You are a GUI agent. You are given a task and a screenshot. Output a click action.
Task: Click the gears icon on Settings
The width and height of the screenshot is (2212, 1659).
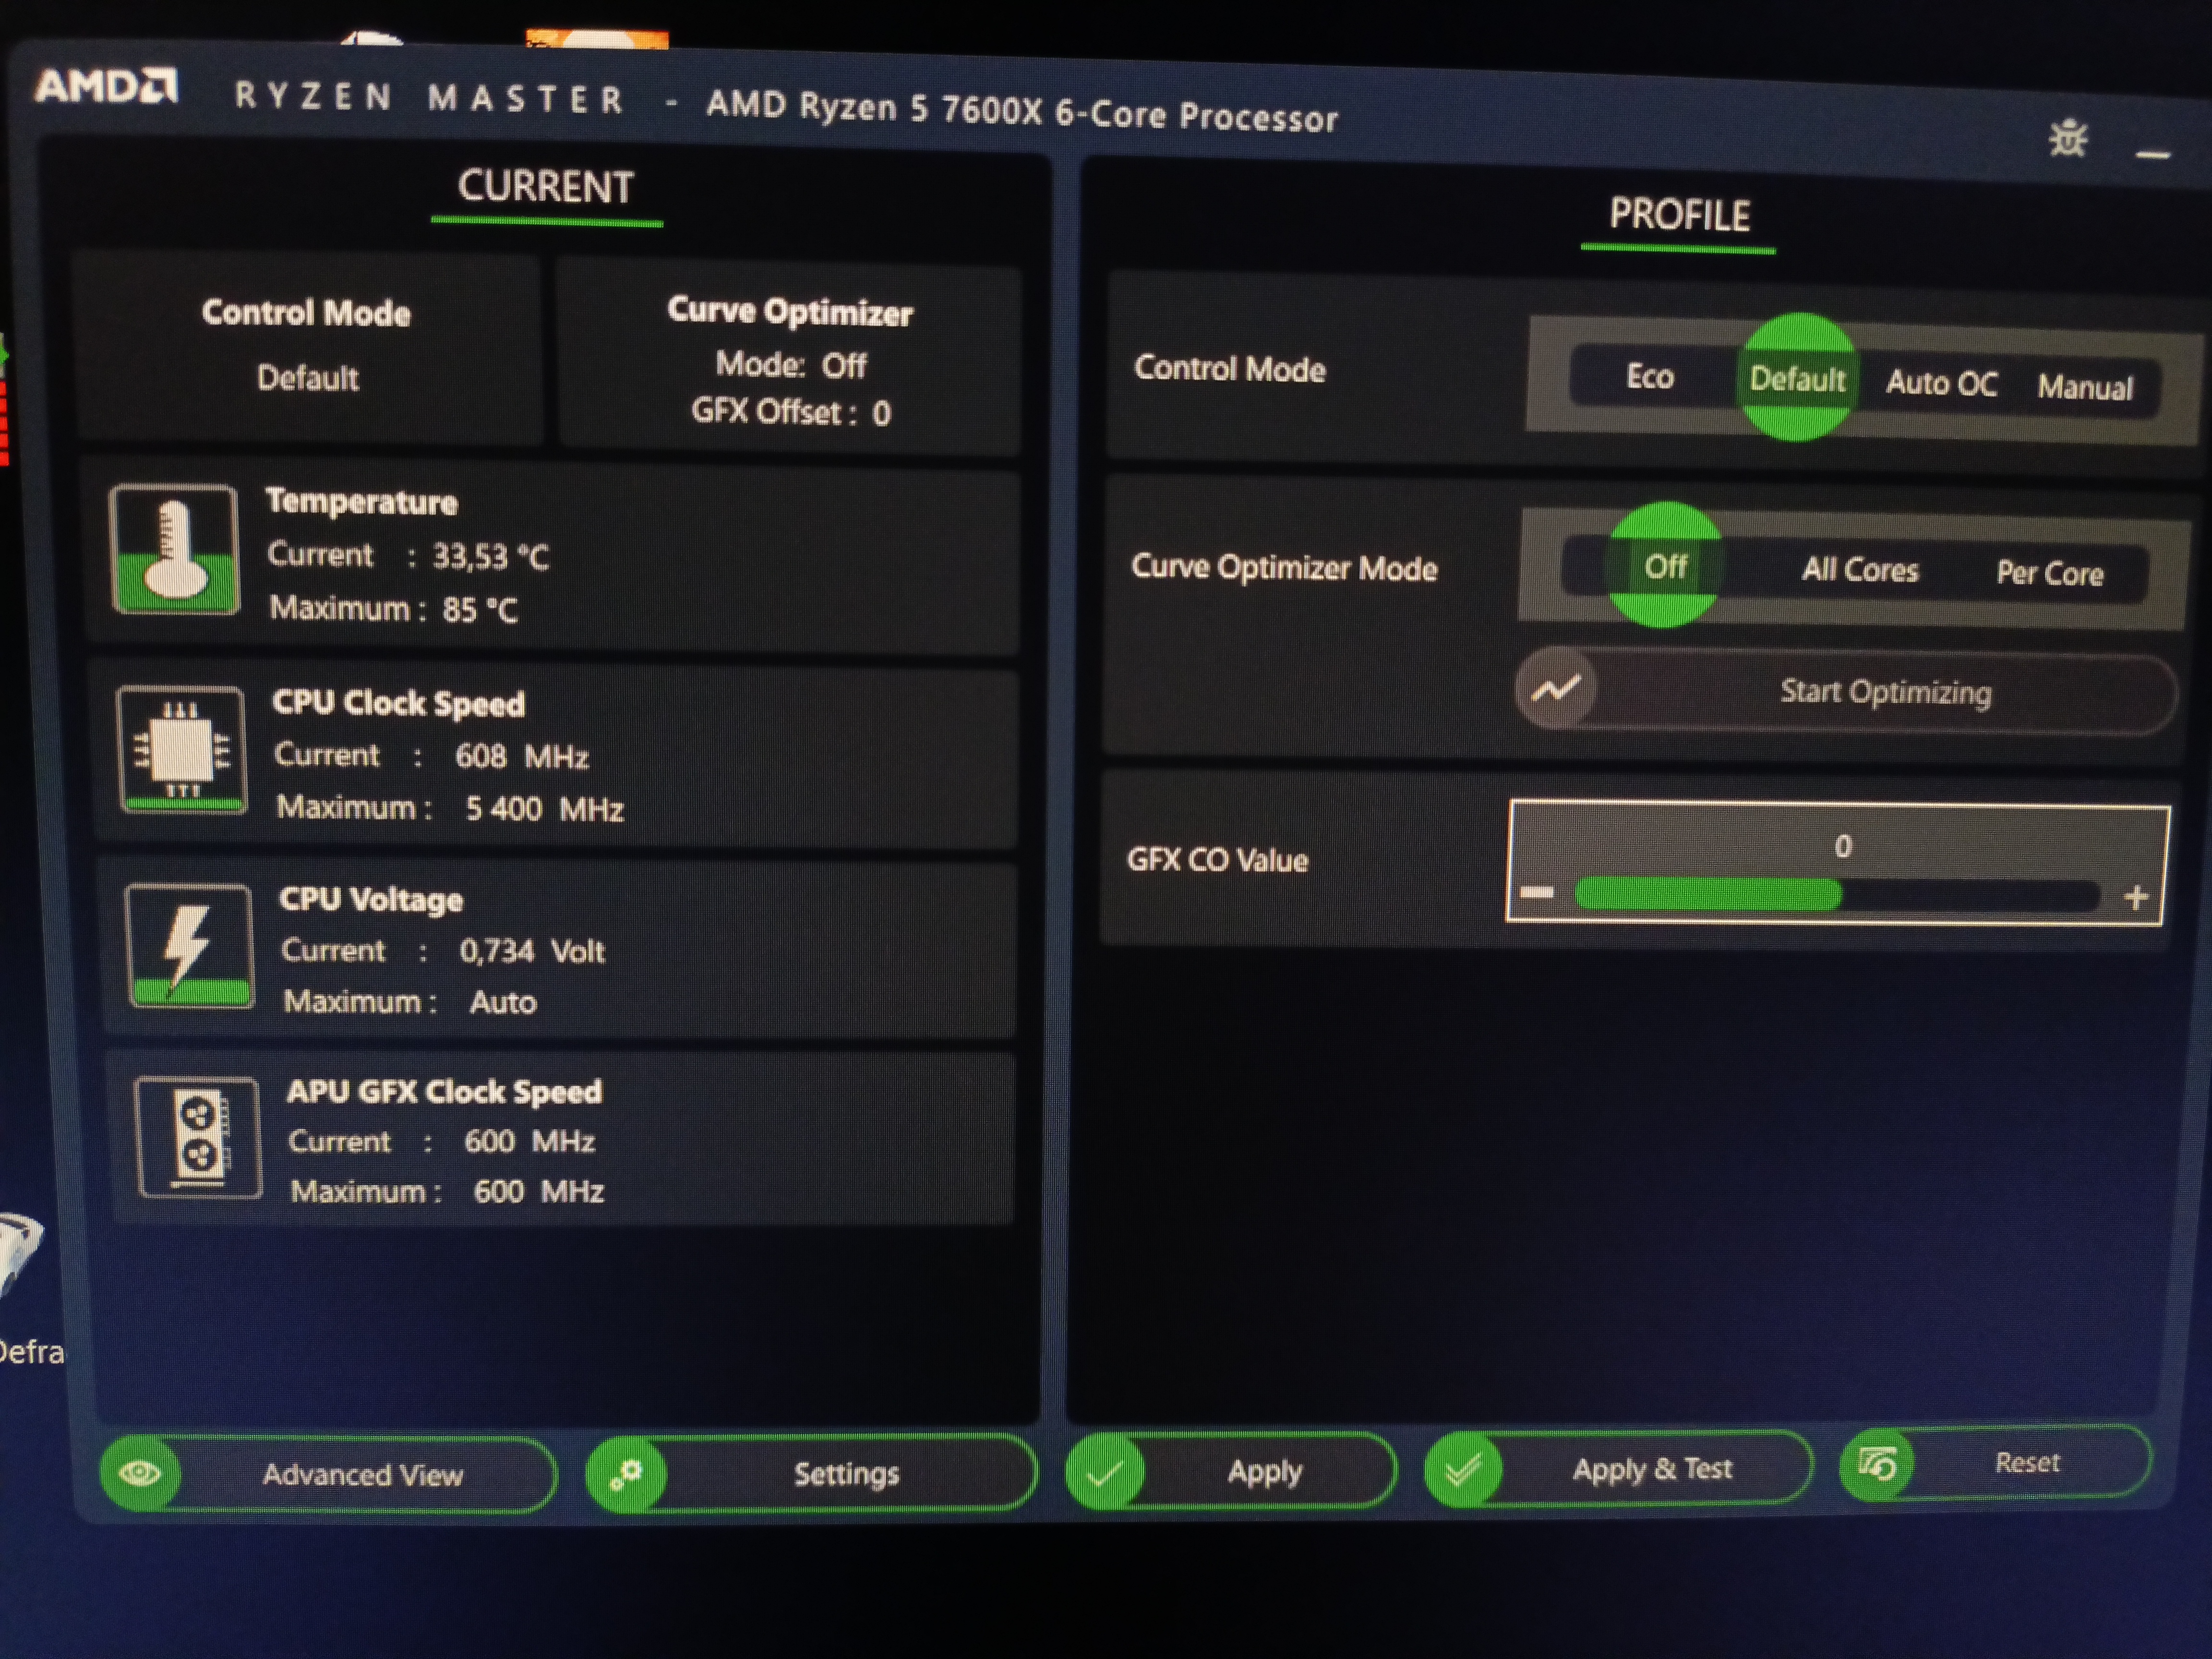[x=626, y=1473]
